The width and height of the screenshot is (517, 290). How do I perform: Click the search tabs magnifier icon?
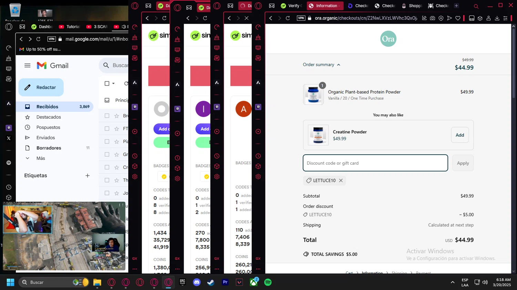point(476,6)
